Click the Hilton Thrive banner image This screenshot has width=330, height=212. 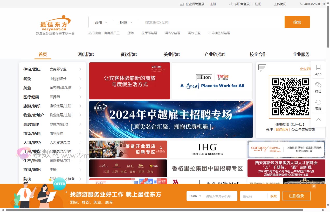coord(212,81)
